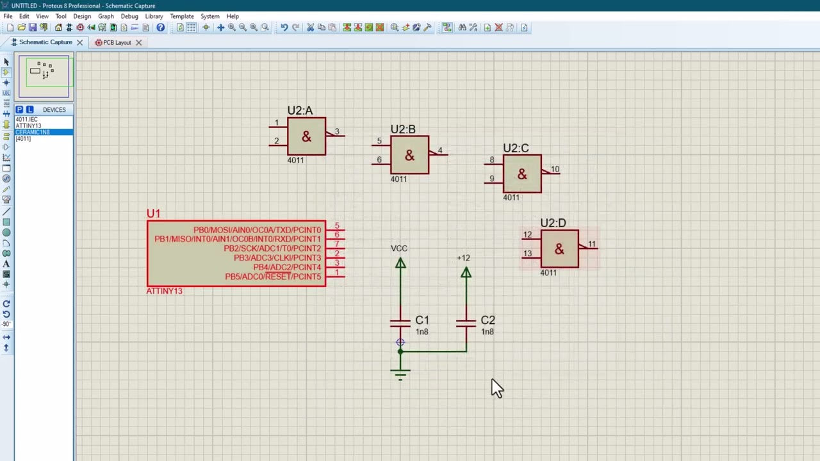Open the Graph menu
The width and height of the screenshot is (820, 461).
point(106,16)
